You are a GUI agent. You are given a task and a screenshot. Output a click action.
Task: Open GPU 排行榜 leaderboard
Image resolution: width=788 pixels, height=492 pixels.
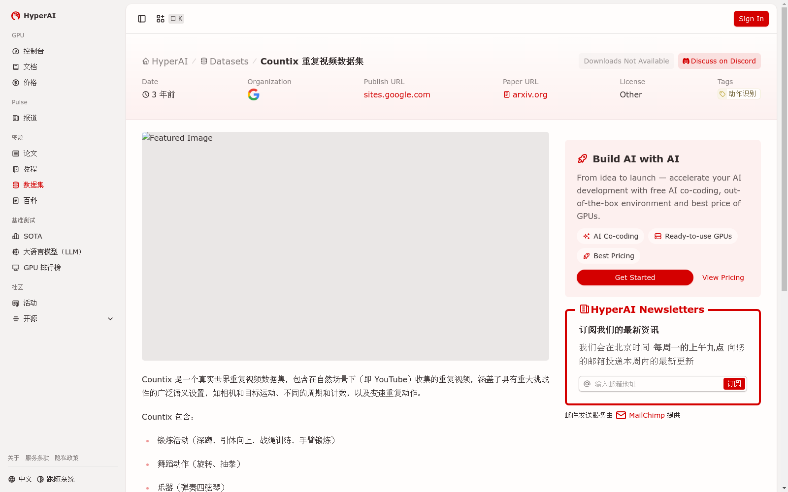[x=63, y=268]
